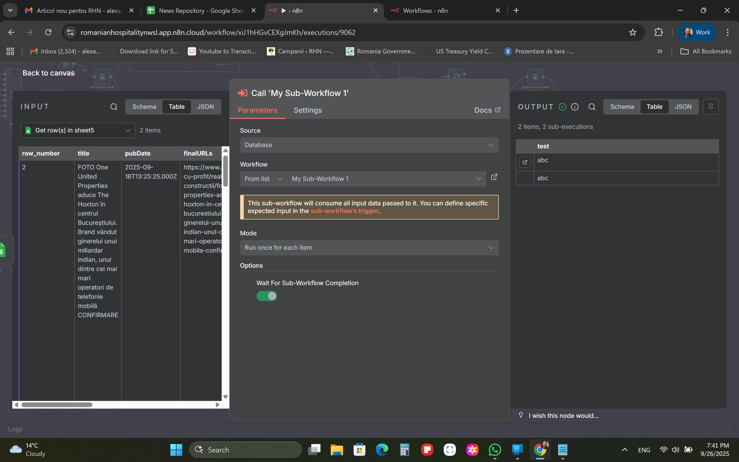Pin the output data
Image resolution: width=739 pixels, height=462 pixels.
(711, 107)
